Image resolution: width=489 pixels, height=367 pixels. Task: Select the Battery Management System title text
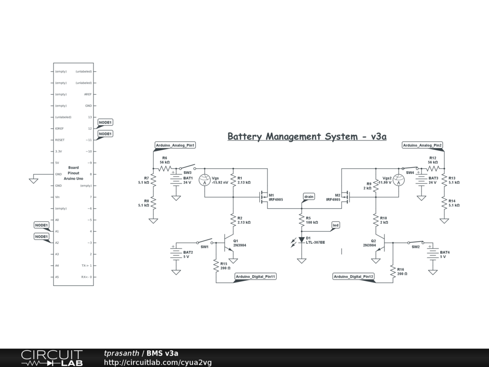pos(307,137)
